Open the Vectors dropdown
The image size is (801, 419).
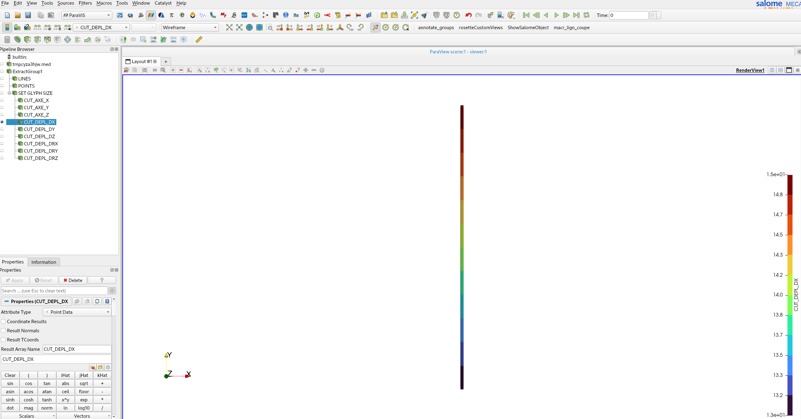[84, 416]
